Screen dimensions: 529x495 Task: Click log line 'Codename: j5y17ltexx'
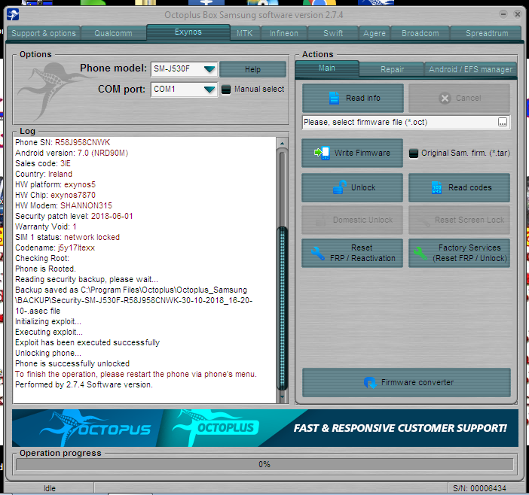click(55, 247)
